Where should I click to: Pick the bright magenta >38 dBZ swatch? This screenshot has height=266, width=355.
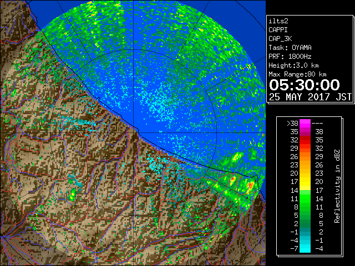point(305,124)
